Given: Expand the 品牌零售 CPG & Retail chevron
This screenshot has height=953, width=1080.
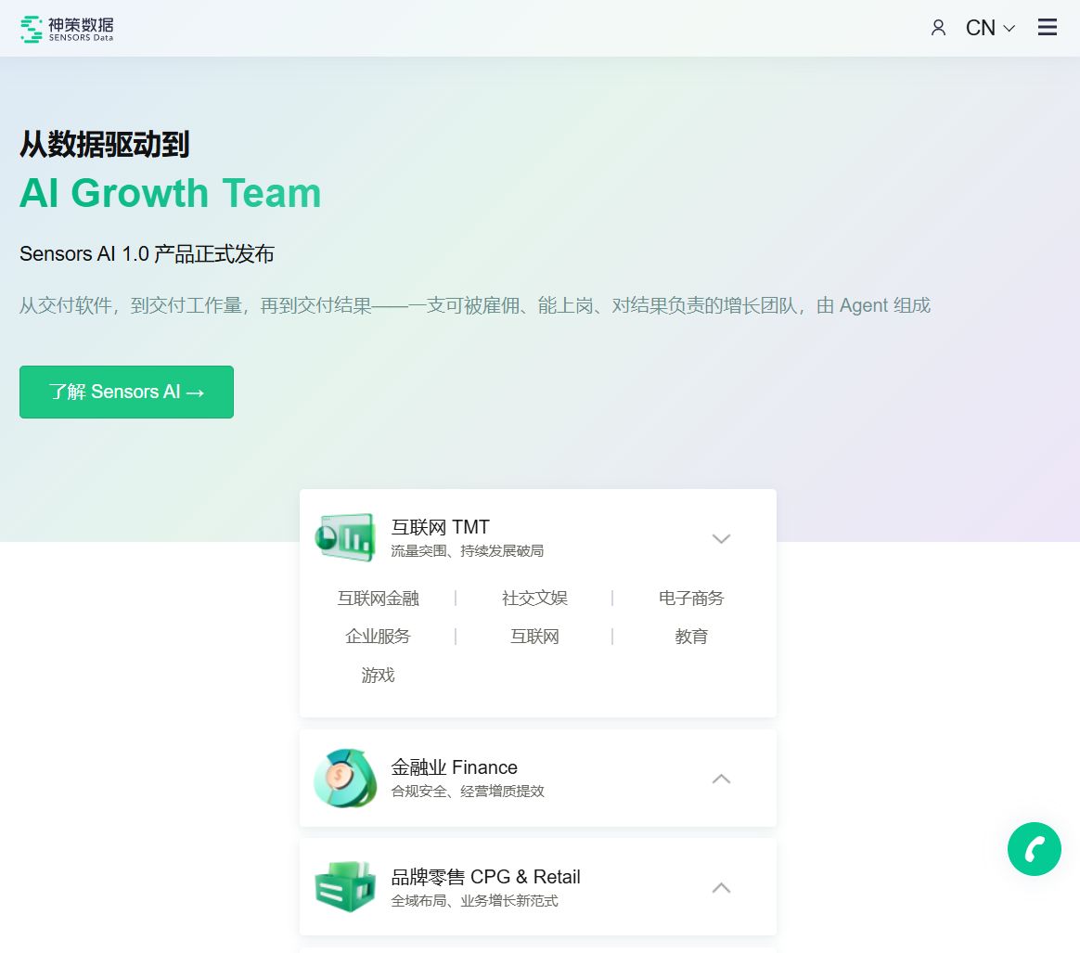Looking at the screenshot, I should pyautogui.click(x=720, y=887).
